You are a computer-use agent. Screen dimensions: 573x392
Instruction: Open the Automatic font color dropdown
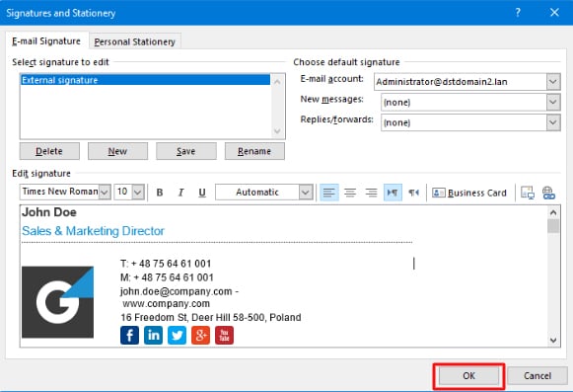(306, 193)
